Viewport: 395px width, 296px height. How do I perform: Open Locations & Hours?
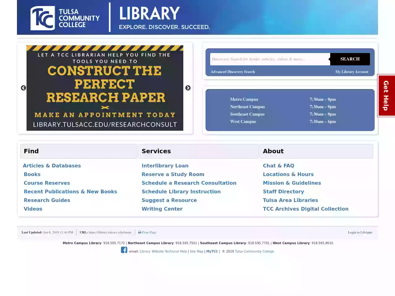coord(288,174)
